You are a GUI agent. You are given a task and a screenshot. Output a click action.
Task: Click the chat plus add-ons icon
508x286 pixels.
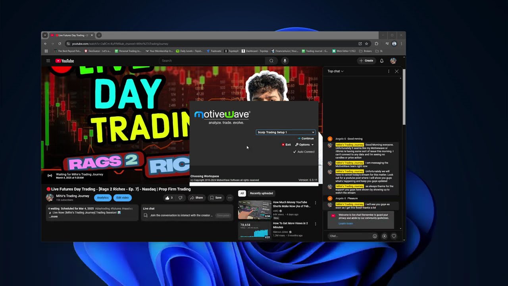click(x=384, y=236)
